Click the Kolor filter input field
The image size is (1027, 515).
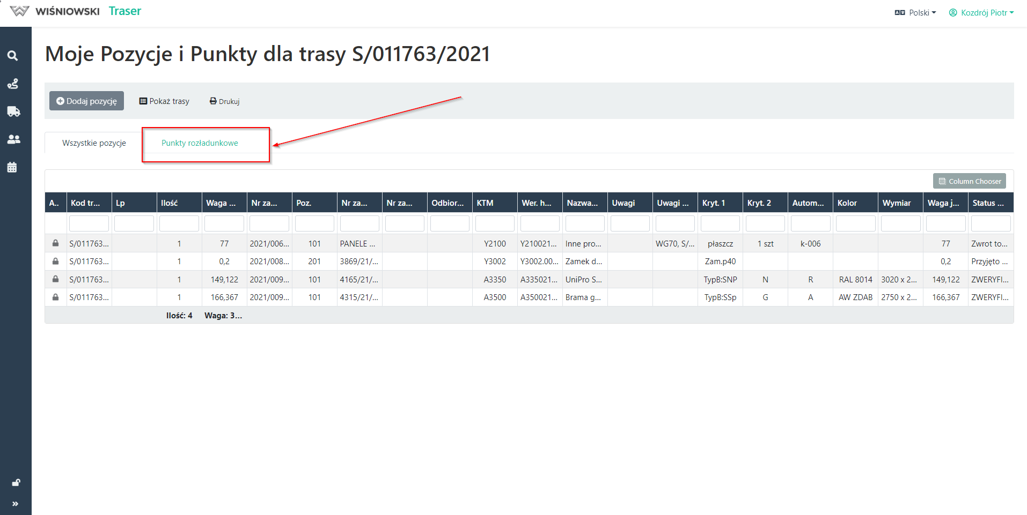(x=855, y=223)
